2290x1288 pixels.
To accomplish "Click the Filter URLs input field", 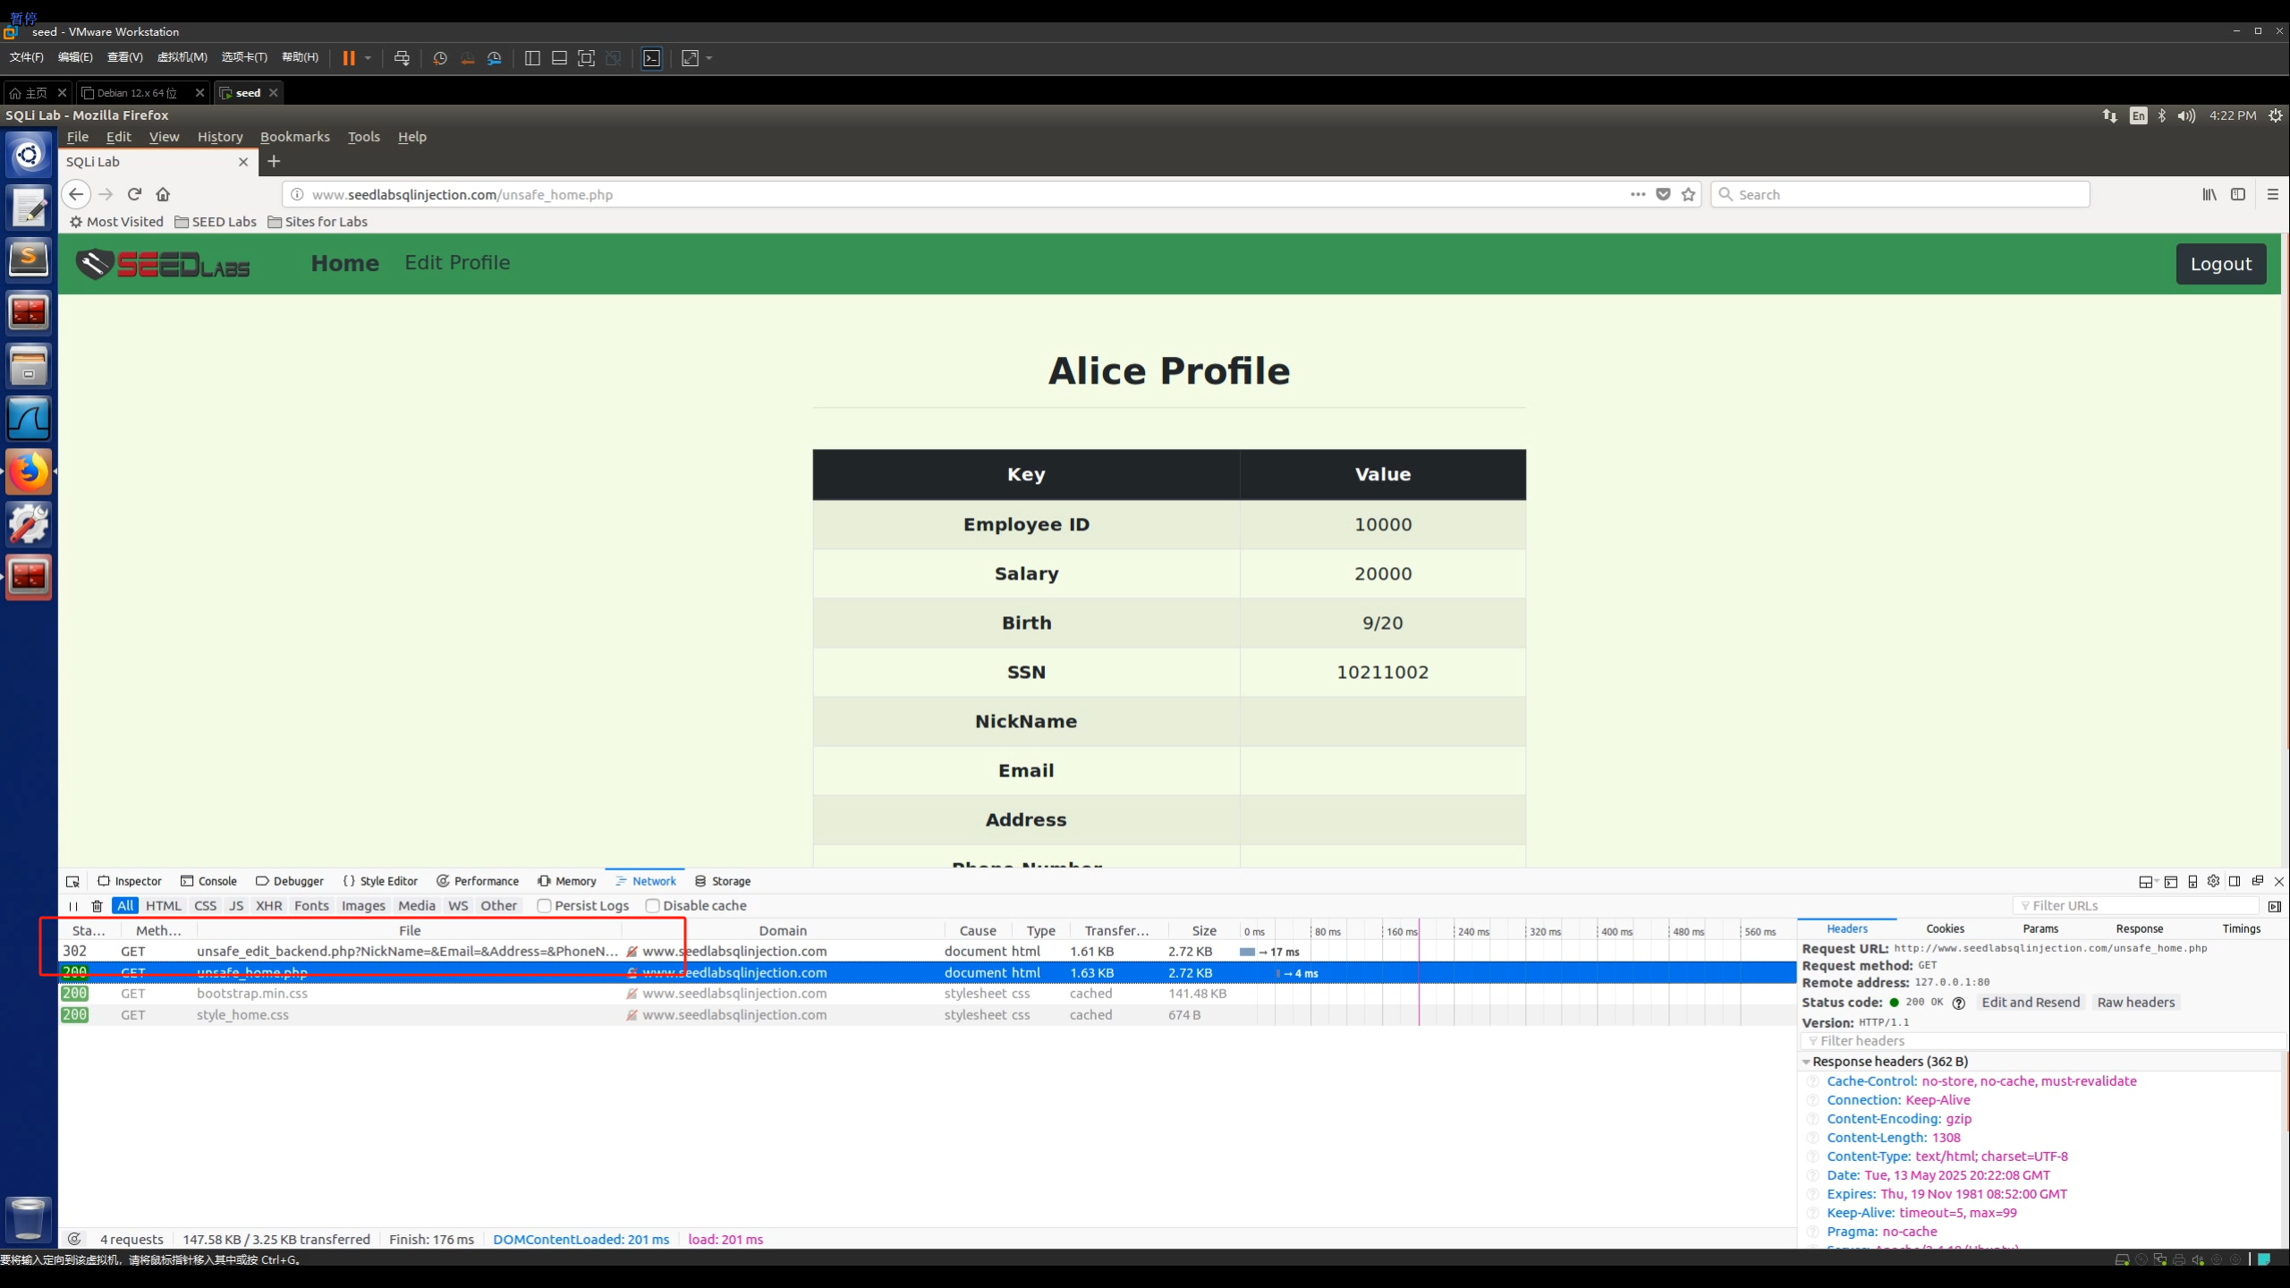I will (x=2138, y=905).
